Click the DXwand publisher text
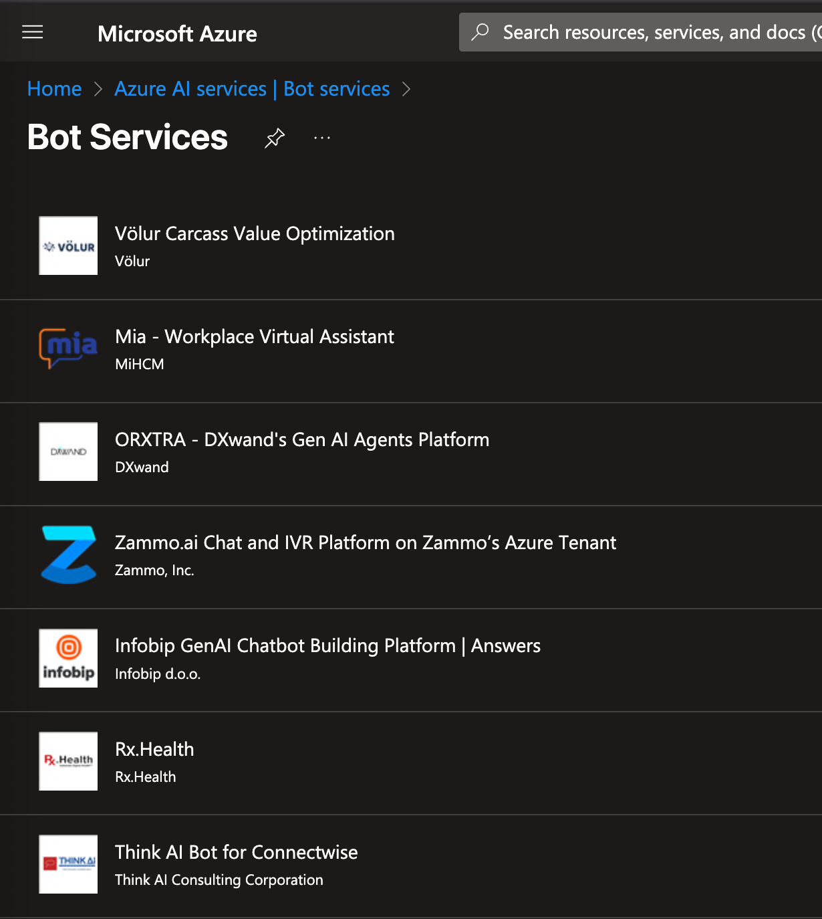The width and height of the screenshot is (822, 919). point(142,467)
